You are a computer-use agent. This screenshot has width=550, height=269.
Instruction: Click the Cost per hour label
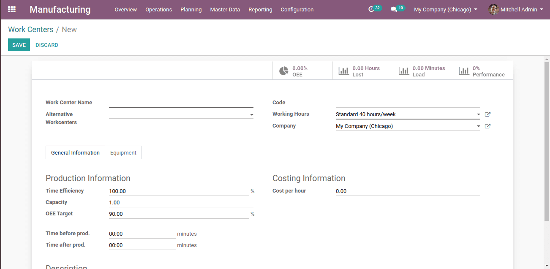point(289,191)
